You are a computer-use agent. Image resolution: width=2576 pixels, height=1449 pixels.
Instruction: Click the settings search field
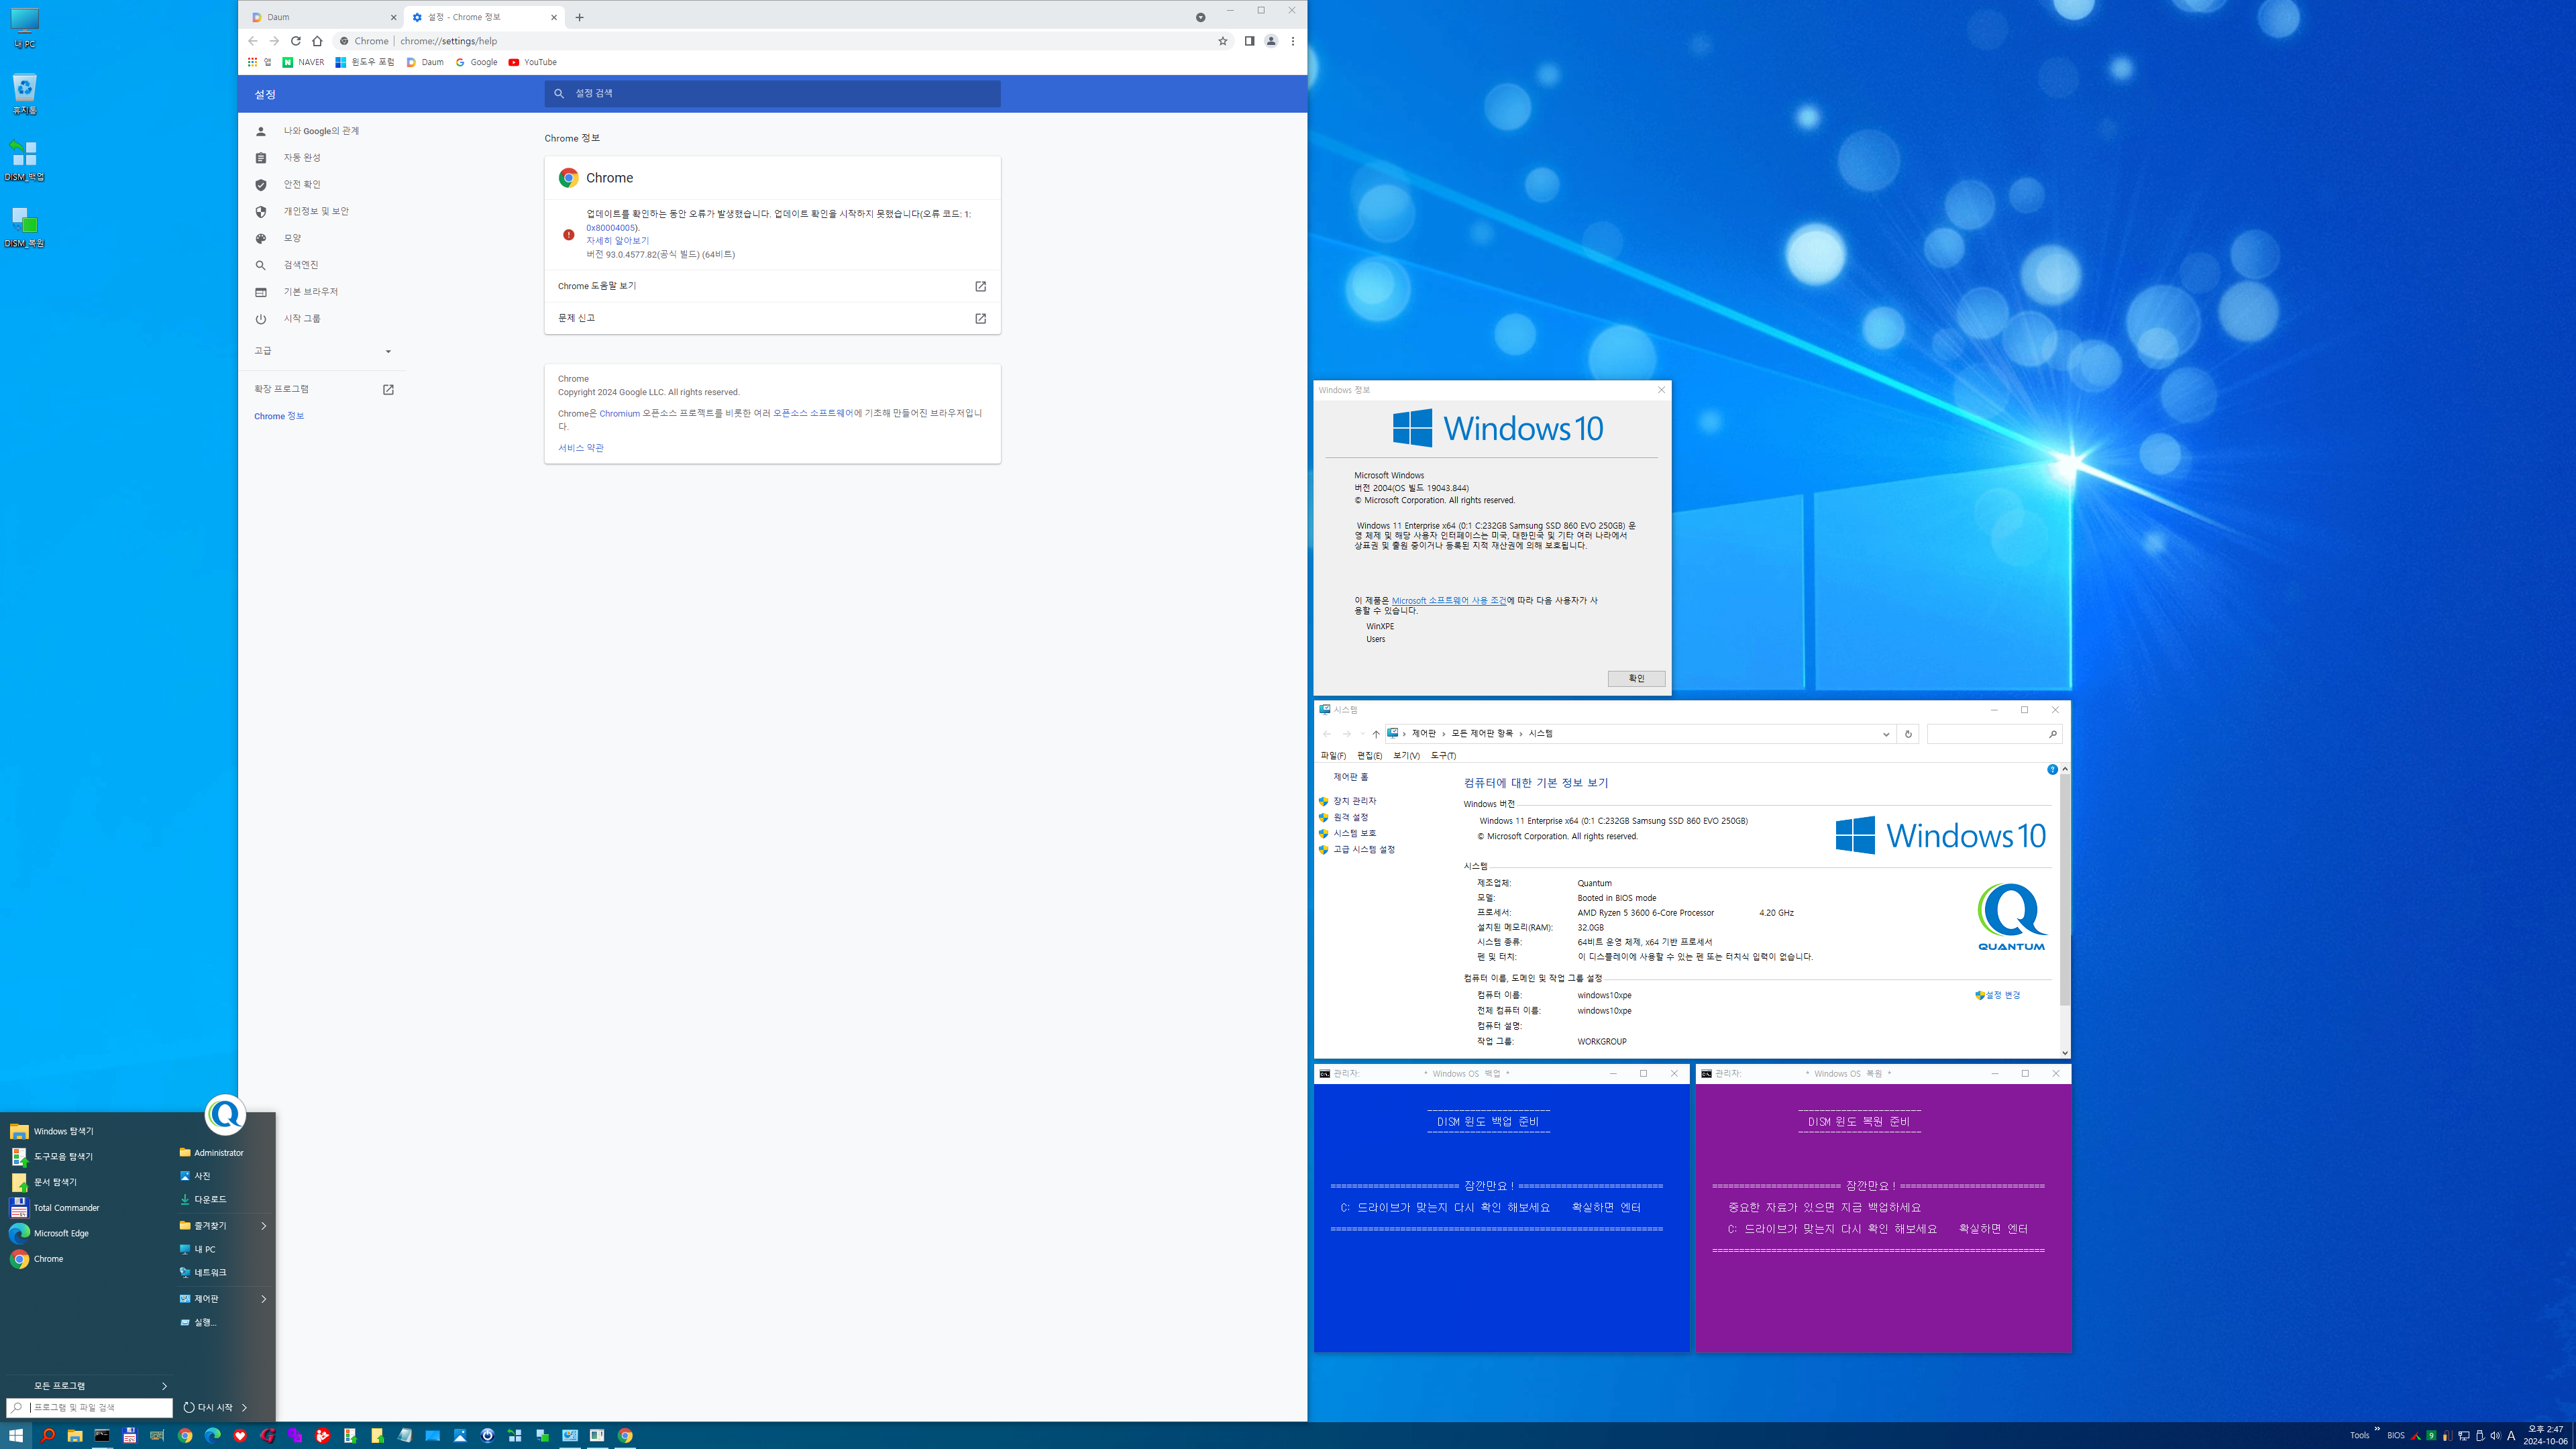(x=772, y=93)
